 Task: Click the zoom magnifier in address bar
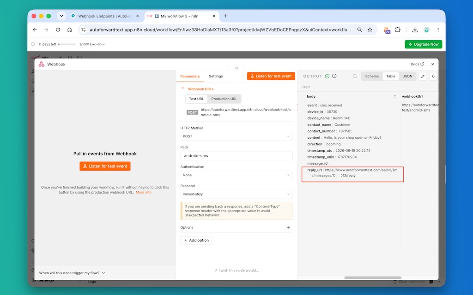359,30
